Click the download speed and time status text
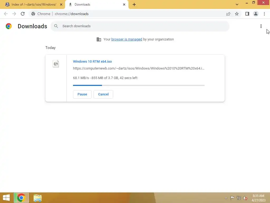This screenshot has width=270, height=203. (x=105, y=78)
